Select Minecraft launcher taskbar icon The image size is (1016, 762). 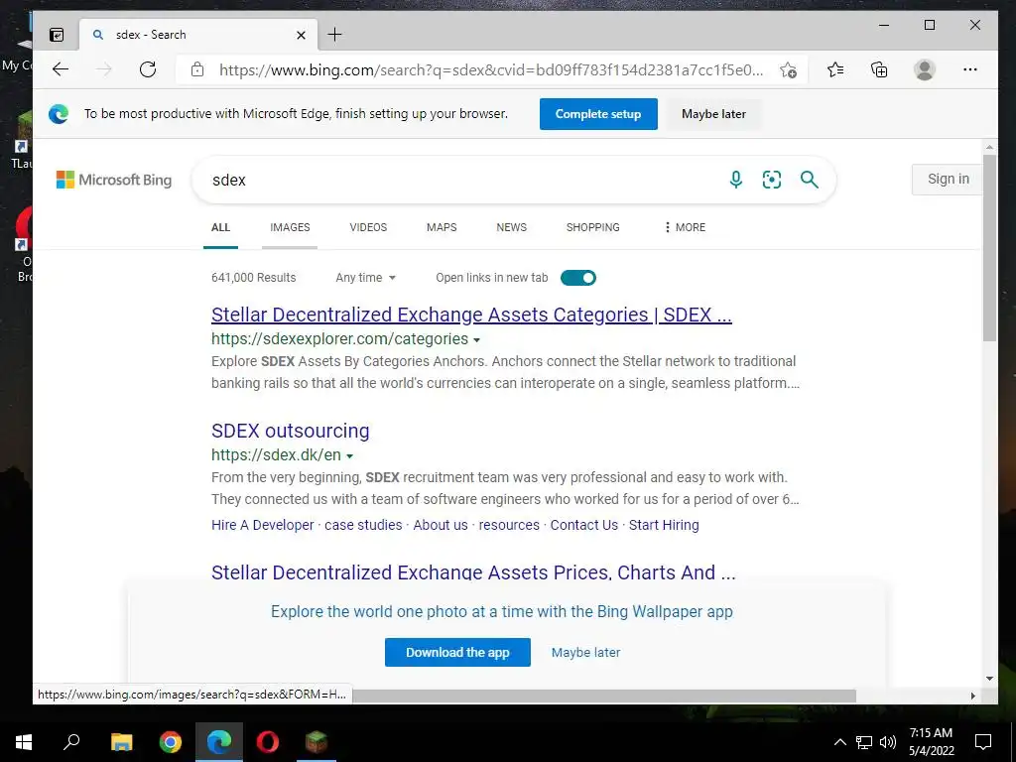[x=317, y=742]
